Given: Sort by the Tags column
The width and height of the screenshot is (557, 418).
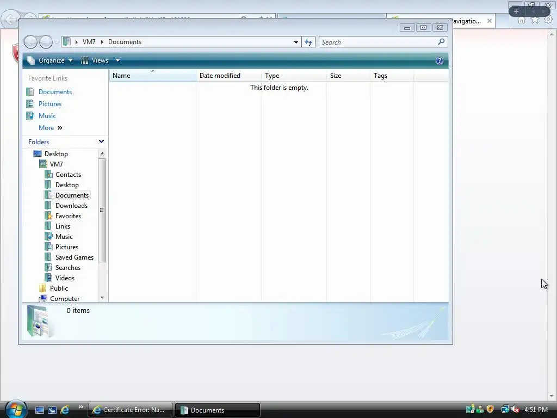Looking at the screenshot, I should click(392, 76).
